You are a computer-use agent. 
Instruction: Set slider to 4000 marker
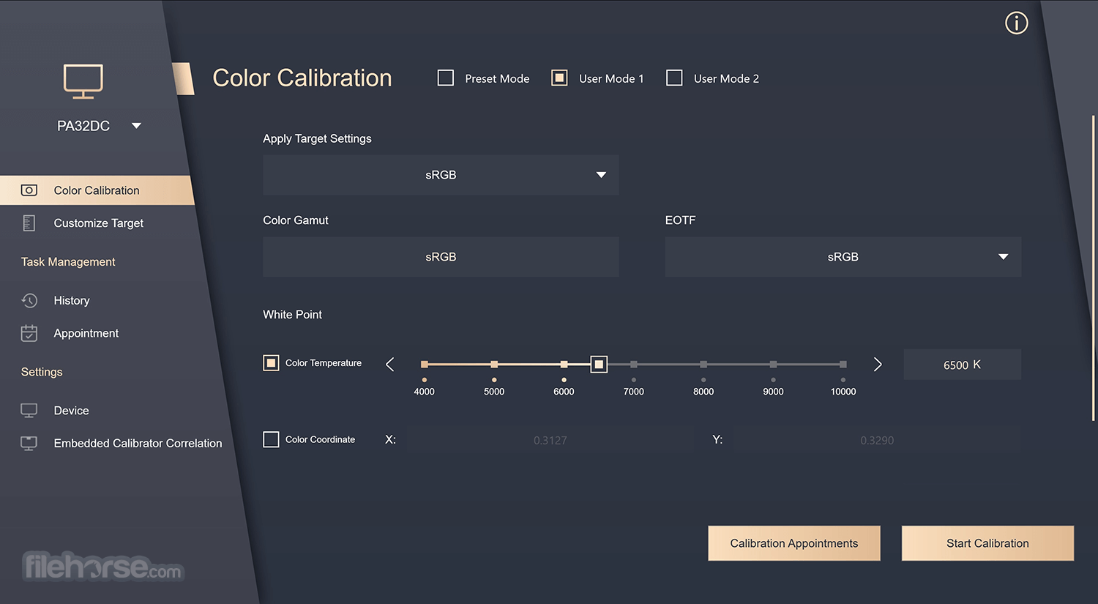pos(425,364)
